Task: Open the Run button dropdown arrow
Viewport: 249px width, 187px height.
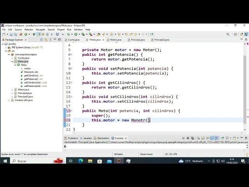Action: [79, 34]
